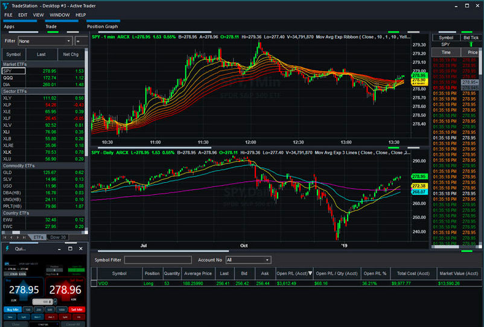Image resolution: width=484 pixels, height=327 pixels.
Task: Set quantity with the 100 preset button
Action: [x=28, y=310]
